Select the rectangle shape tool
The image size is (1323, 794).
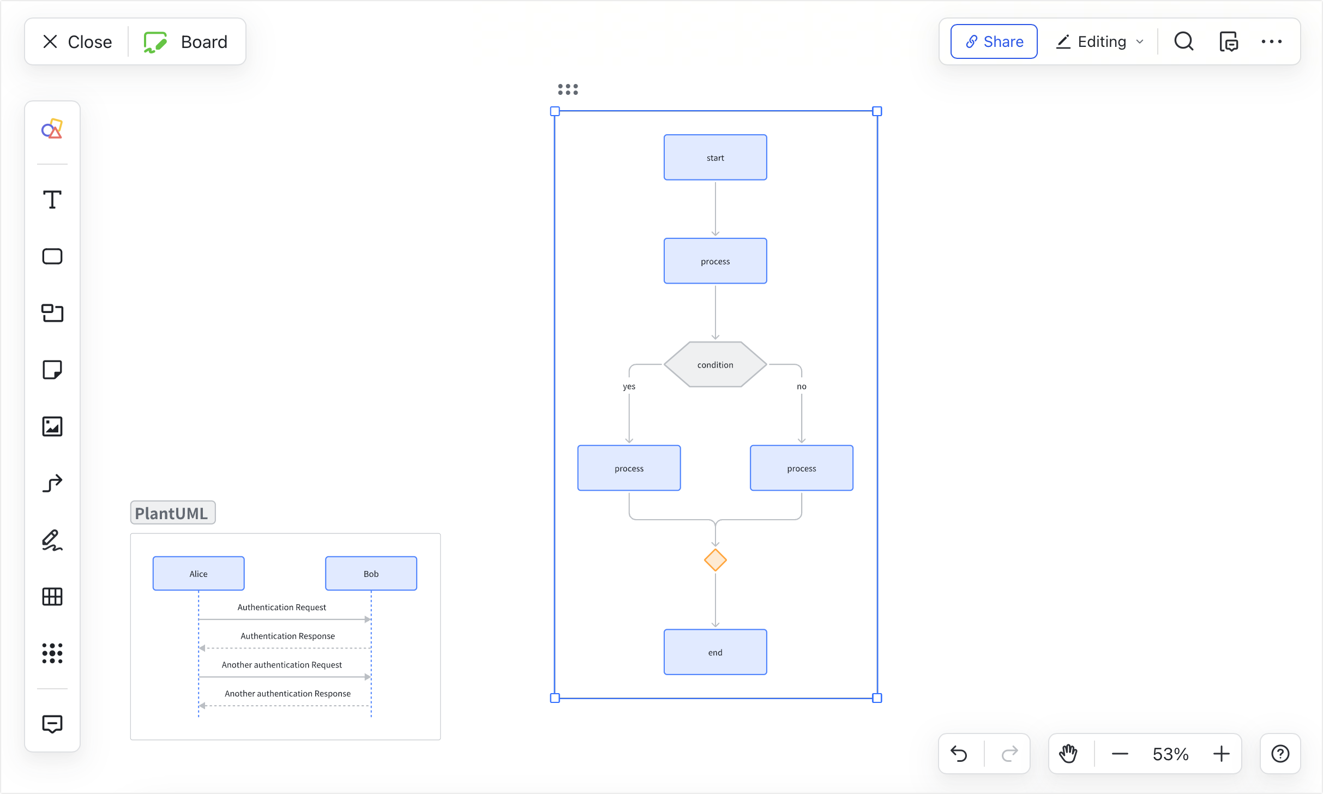click(52, 256)
